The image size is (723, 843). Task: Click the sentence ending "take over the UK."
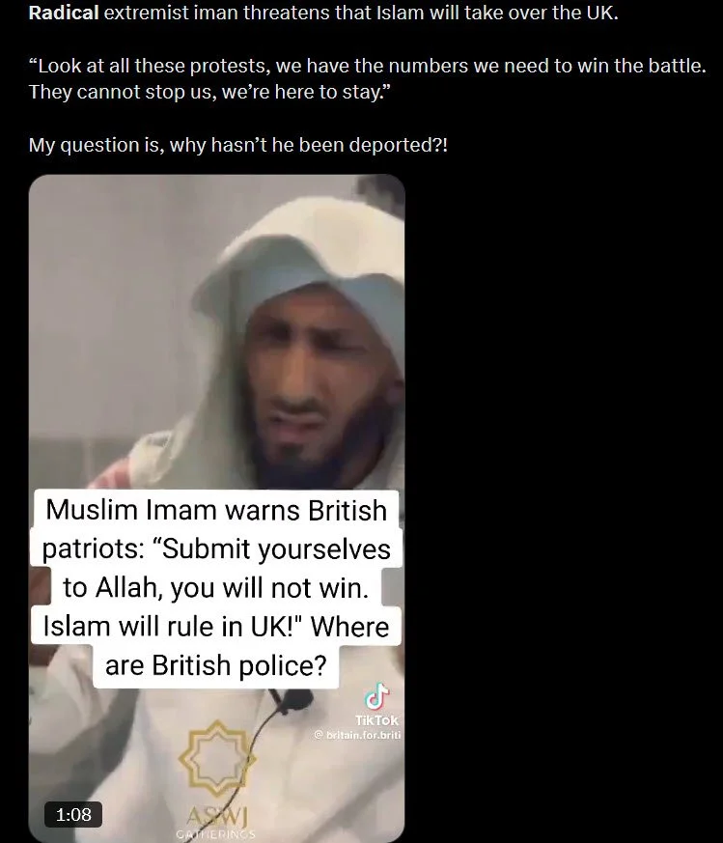coord(323,13)
